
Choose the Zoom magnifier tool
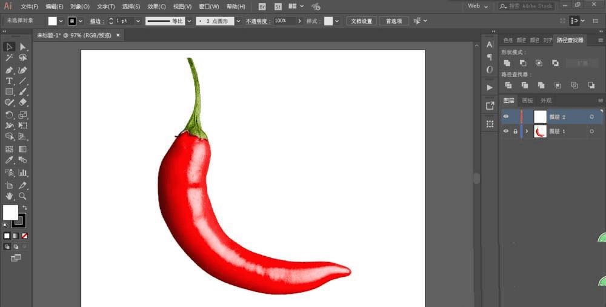tap(22, 196)
